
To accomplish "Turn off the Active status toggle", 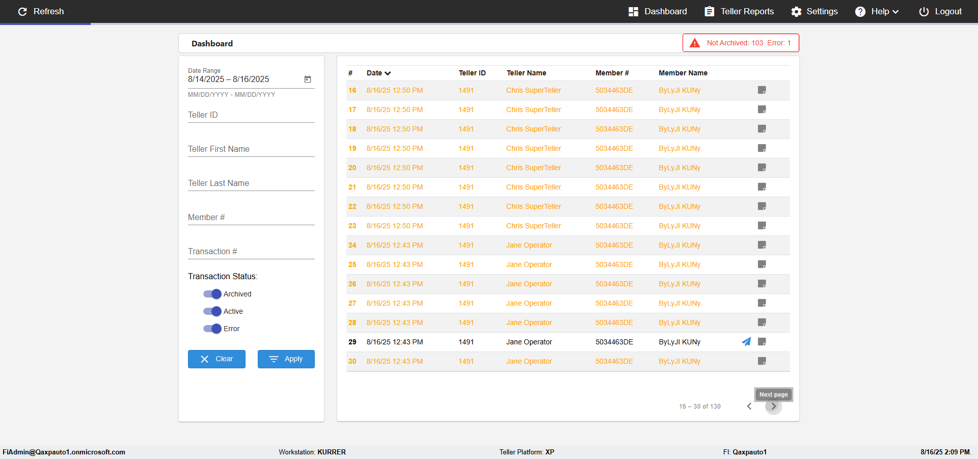I will click(x=212, y=311).
